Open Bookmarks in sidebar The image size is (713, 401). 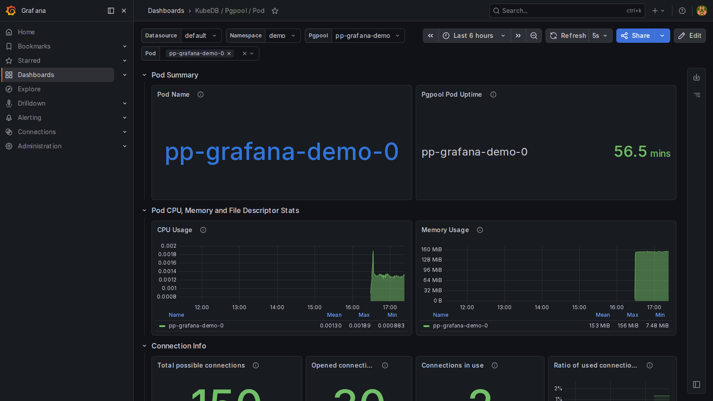point(34,46)
